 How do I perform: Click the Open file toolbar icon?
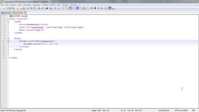(7, 8)
